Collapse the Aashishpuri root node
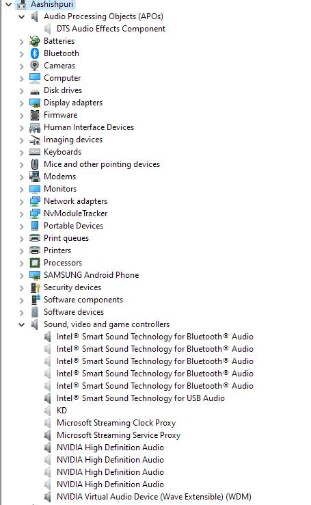Image resolution: width=311 pixels, height=505 pixels. coord(8,4)
